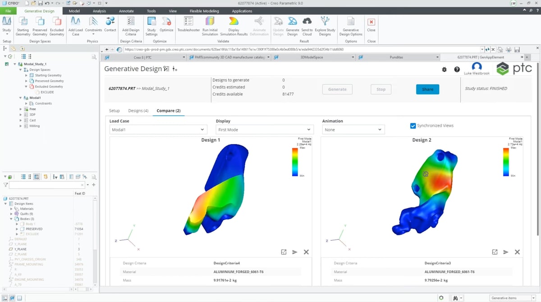This screenshot has height=302, width=541.
Task: Expand Design 1 view to fullscreen
Action: coord(284,252)
